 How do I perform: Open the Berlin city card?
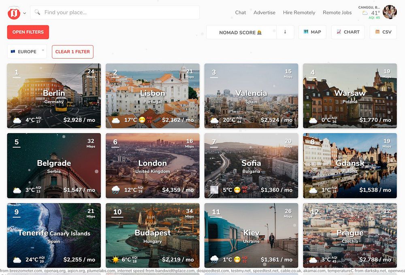(x=54, y=96)
